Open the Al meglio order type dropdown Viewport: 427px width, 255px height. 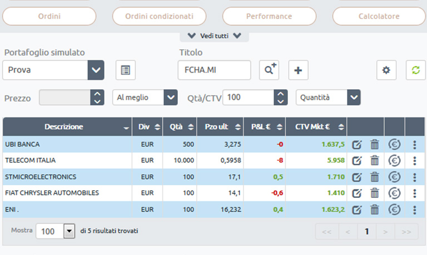(x=145, y=97)
